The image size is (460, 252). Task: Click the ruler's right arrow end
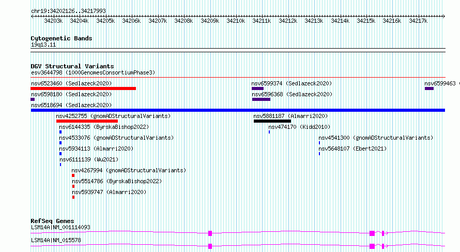[x=443, y=16]
